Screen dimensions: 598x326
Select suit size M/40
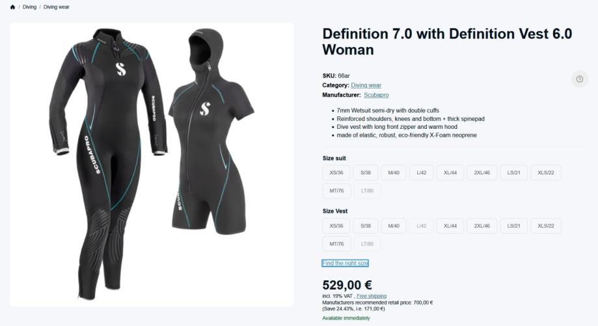[394, 172]
